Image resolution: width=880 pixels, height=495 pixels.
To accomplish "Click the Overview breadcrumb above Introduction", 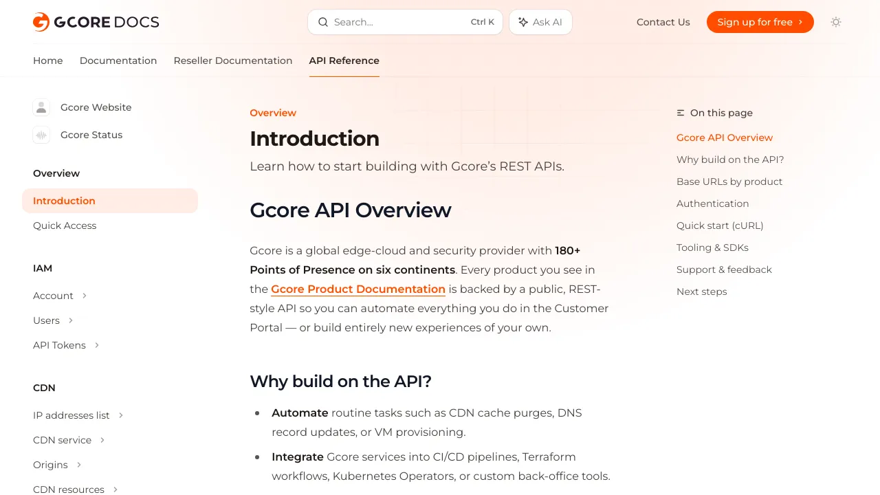I will pos(273,113).
